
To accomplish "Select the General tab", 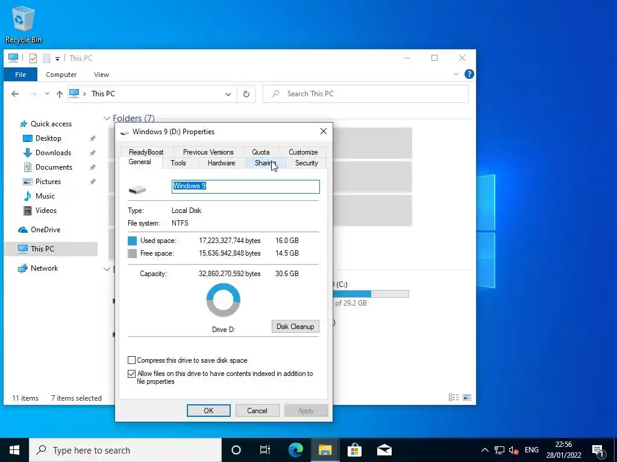I will click(140, 162).
